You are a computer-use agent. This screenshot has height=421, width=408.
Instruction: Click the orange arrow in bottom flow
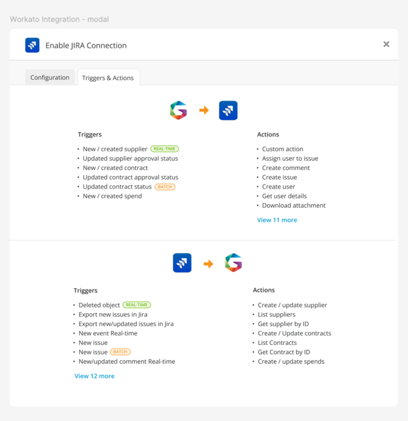208,264
